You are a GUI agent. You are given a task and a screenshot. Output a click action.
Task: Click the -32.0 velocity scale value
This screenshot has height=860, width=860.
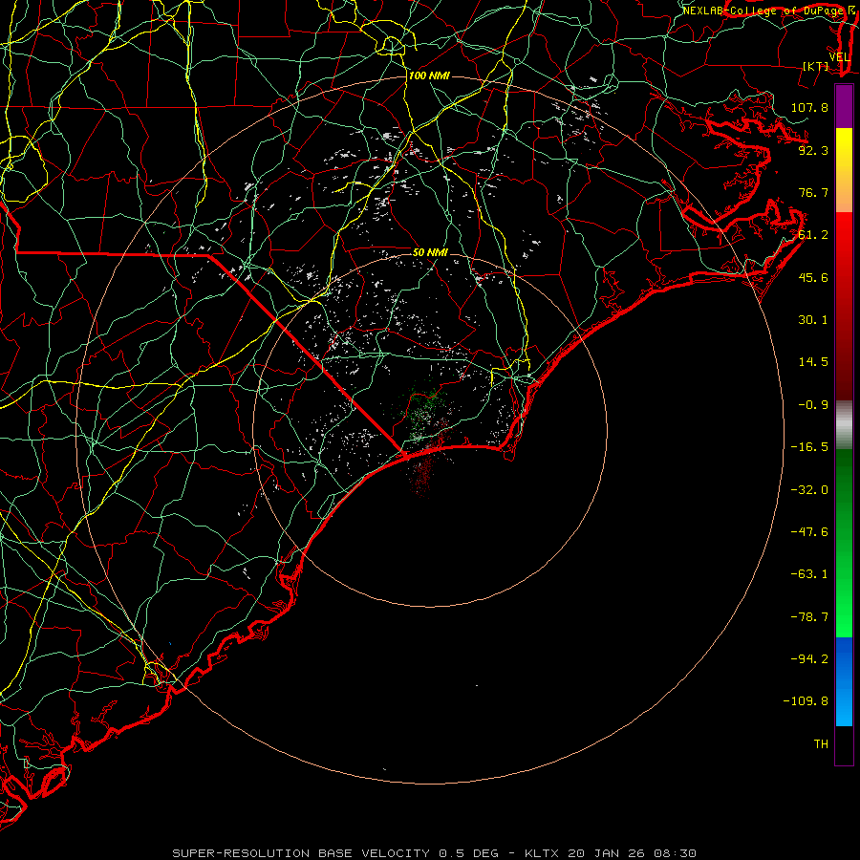click(x=809, y=490)
